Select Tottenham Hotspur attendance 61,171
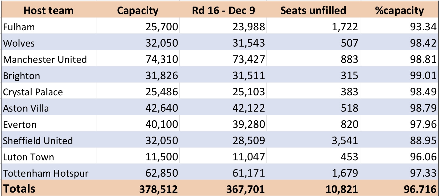This screenshot has width=439, height=196. pyautogui.click(x=223, y=173)
